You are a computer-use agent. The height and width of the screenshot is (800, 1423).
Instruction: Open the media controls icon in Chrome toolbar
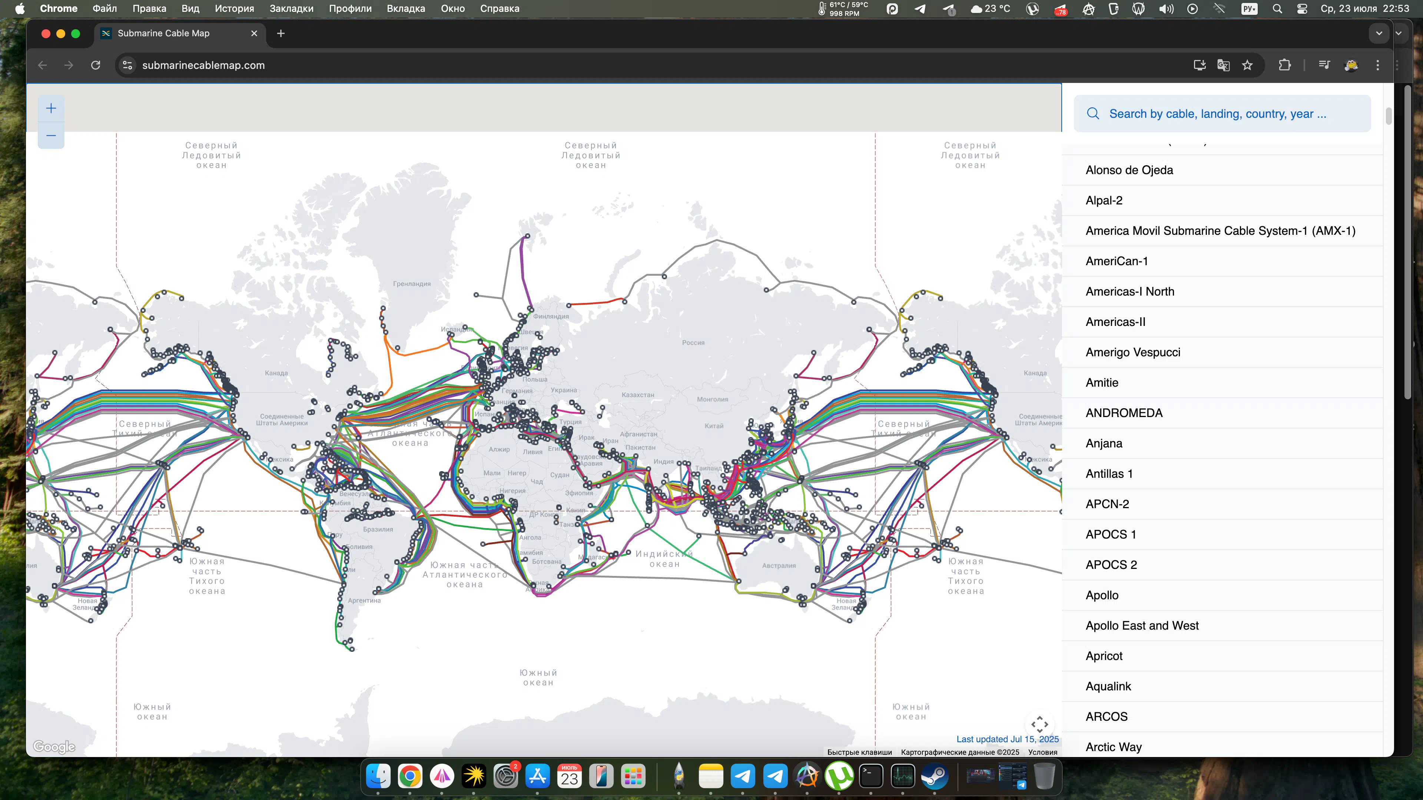(1324, 65)
